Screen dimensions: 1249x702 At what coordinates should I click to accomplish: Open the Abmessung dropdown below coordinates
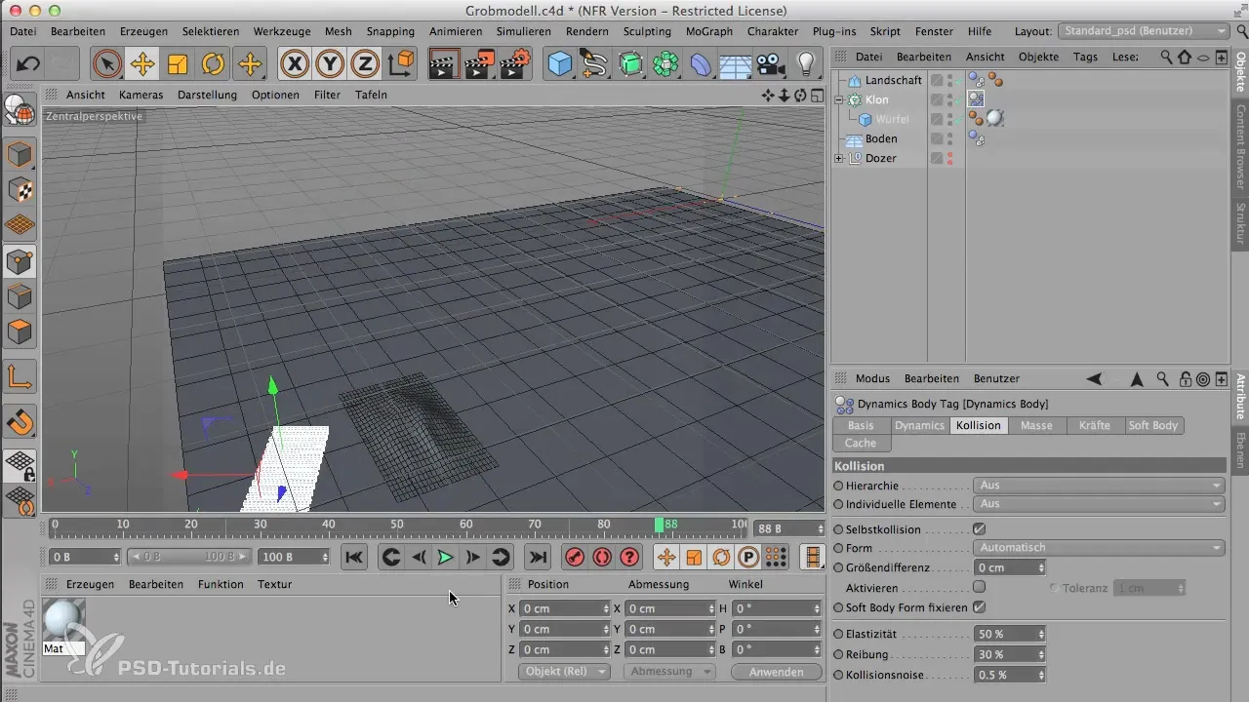(670, 672)
